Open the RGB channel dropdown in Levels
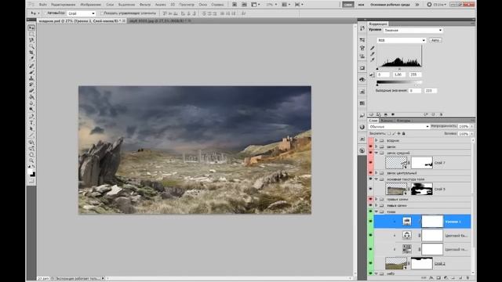502x282 pixels. 402,40
